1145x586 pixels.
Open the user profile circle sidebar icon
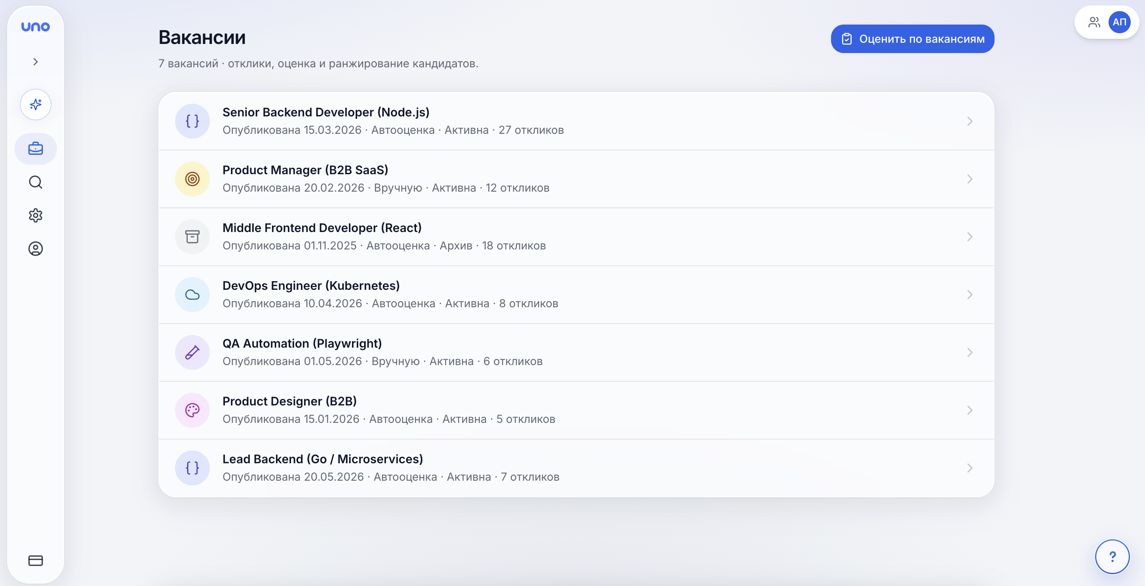click(x=36, y=249)
